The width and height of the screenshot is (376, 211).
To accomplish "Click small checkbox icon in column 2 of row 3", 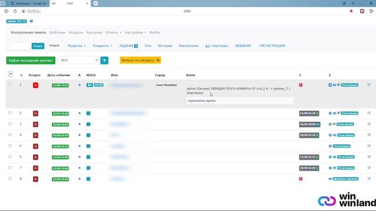I will click(334, 124).
